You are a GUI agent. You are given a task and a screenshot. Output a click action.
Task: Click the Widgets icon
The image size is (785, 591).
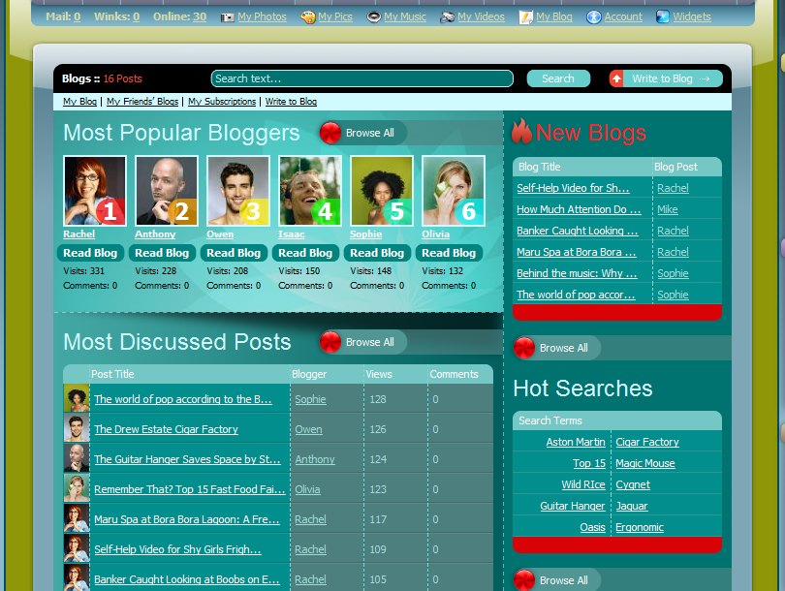663,16
